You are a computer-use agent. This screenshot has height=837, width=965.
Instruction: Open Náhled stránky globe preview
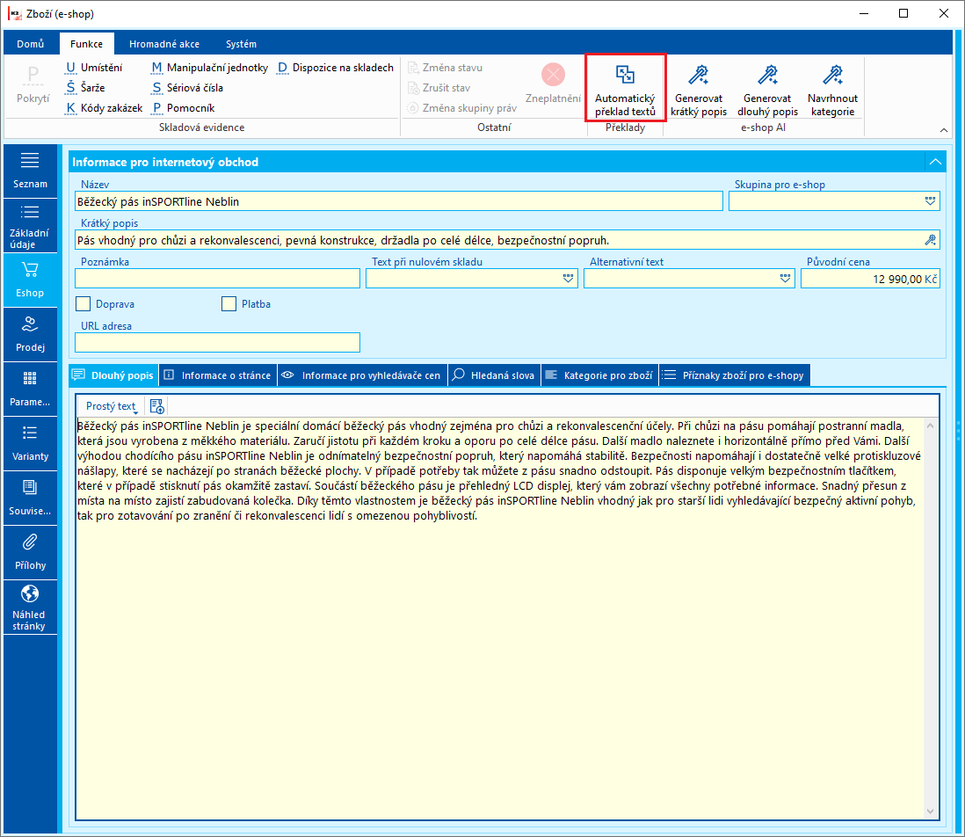point(30,607)
